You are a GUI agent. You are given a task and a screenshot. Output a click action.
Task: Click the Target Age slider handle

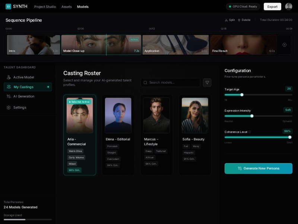pos(242,95)
